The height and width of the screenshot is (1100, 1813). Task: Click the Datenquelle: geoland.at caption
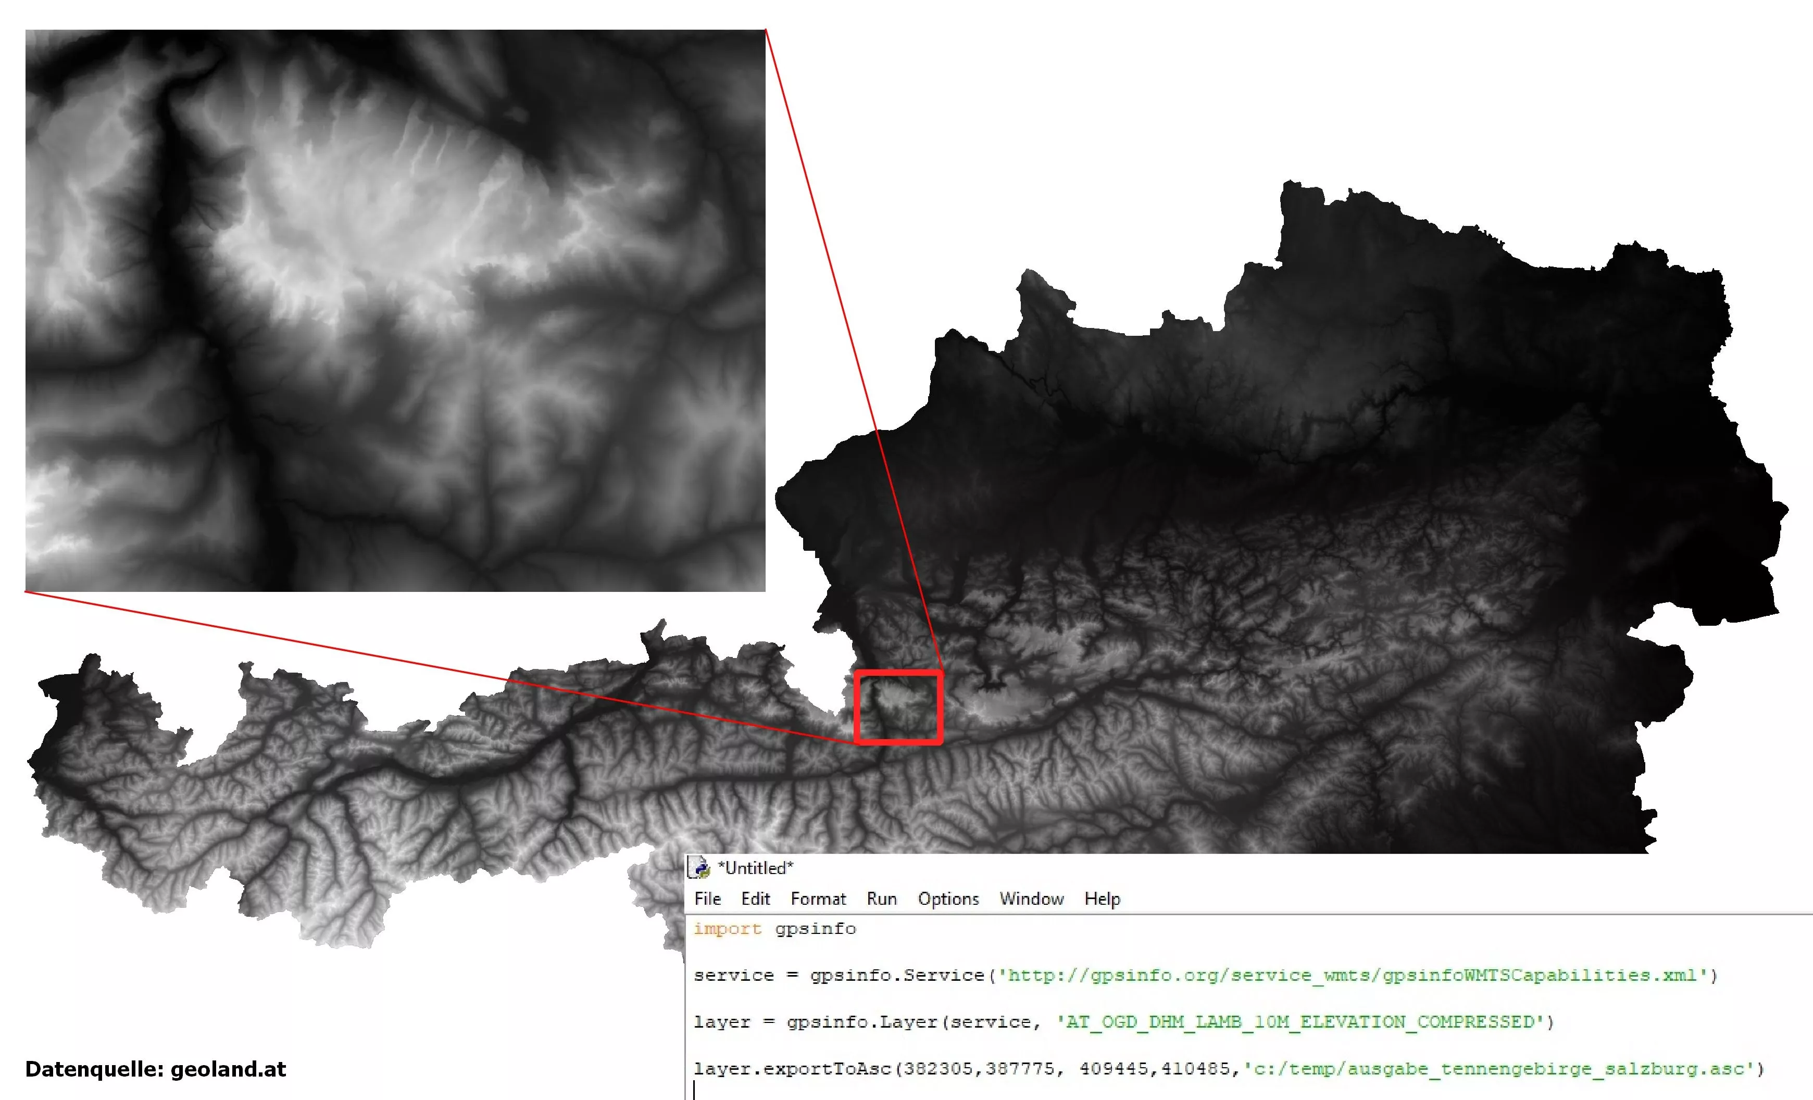(155, 1068)
